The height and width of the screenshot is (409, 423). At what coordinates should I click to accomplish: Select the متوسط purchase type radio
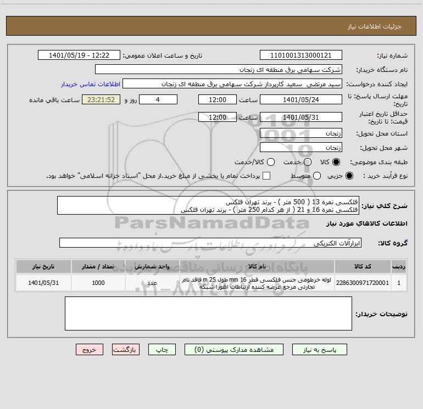pos(317,176)
